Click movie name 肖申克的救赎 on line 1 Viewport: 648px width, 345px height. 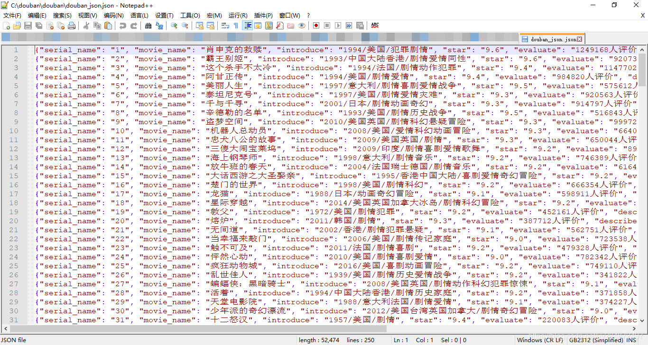click(x=234, y=50)
